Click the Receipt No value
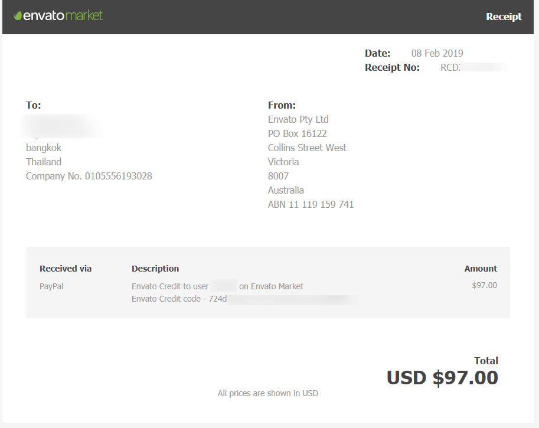 click(x=473, y=67)
